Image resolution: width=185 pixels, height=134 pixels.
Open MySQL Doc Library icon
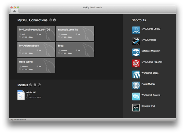coord(136,30)
